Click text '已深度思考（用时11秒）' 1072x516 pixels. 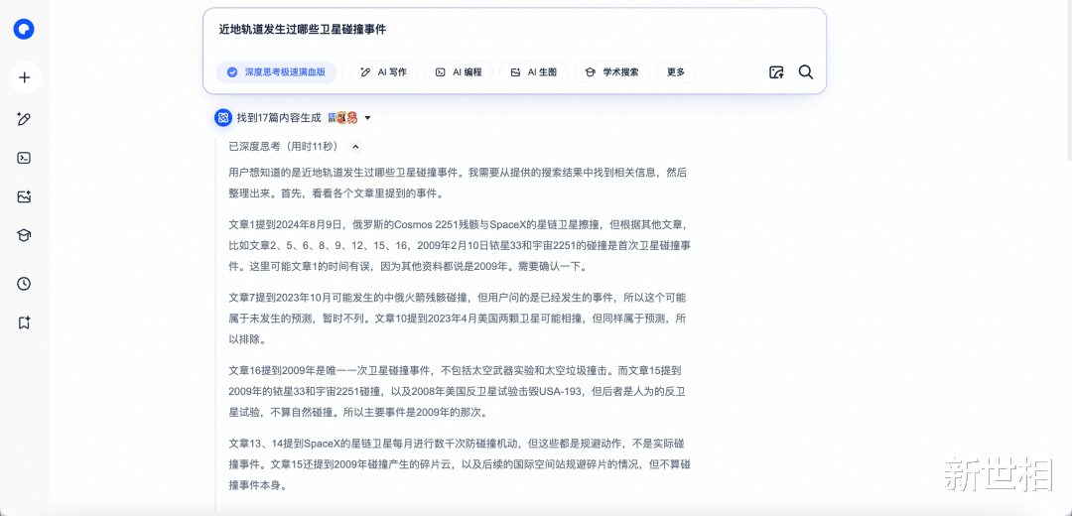(x=285, y=146)
